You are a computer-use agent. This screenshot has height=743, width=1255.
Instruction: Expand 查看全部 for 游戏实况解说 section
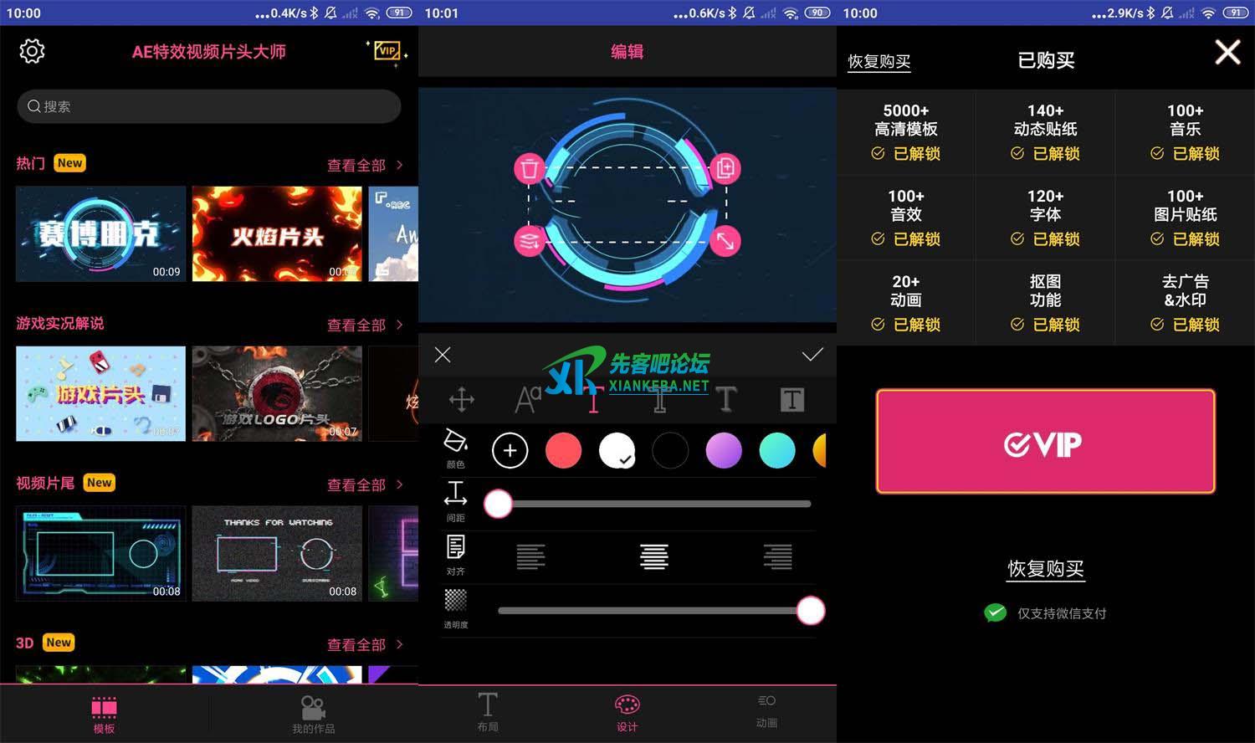point(364,325)
